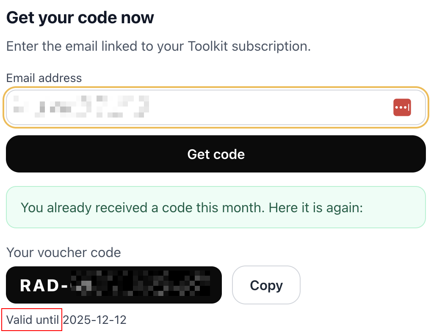Viewport: 442px width, 334px height.
Task: Copy the voucher code with Copy button
Action: 266,285
